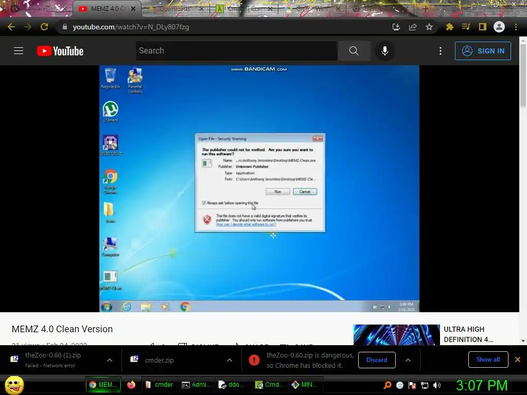Click the theZoo-0.60 (1).zip download item
527x395 pixels.
[53, 360]
